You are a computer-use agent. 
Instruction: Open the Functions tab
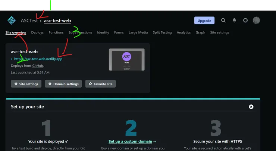pos(56,32)
